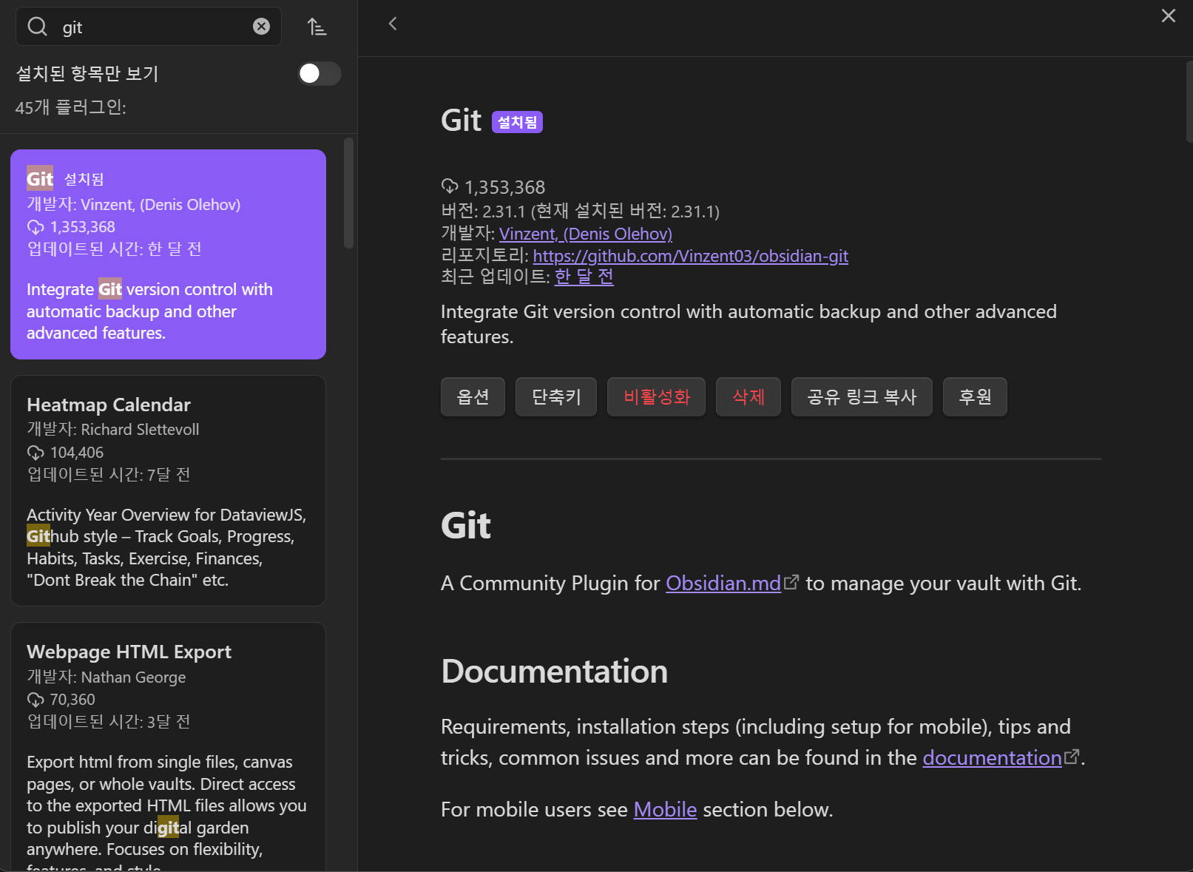Click the download icon on Heatmap Calendar card

tap(36, 453)
